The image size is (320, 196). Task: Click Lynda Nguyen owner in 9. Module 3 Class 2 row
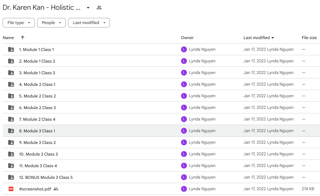[x=202, y=142]
